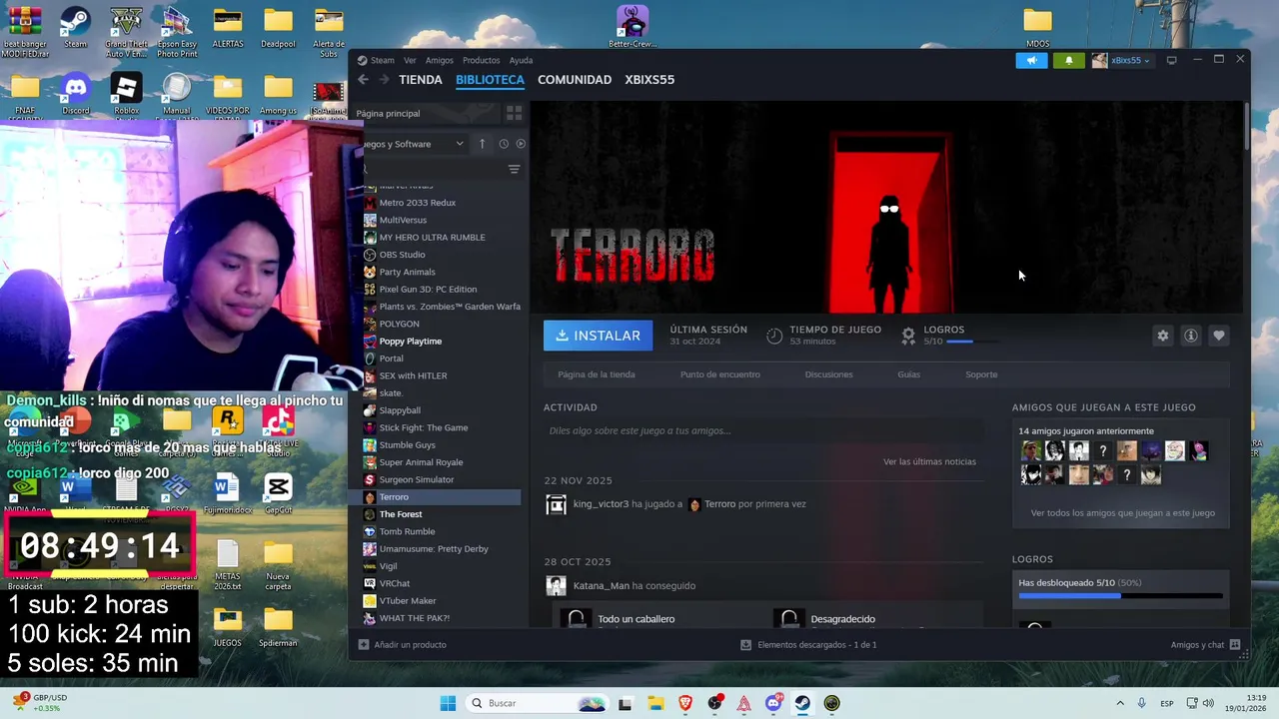Open Discusiones link

click(x=828, y=374)
